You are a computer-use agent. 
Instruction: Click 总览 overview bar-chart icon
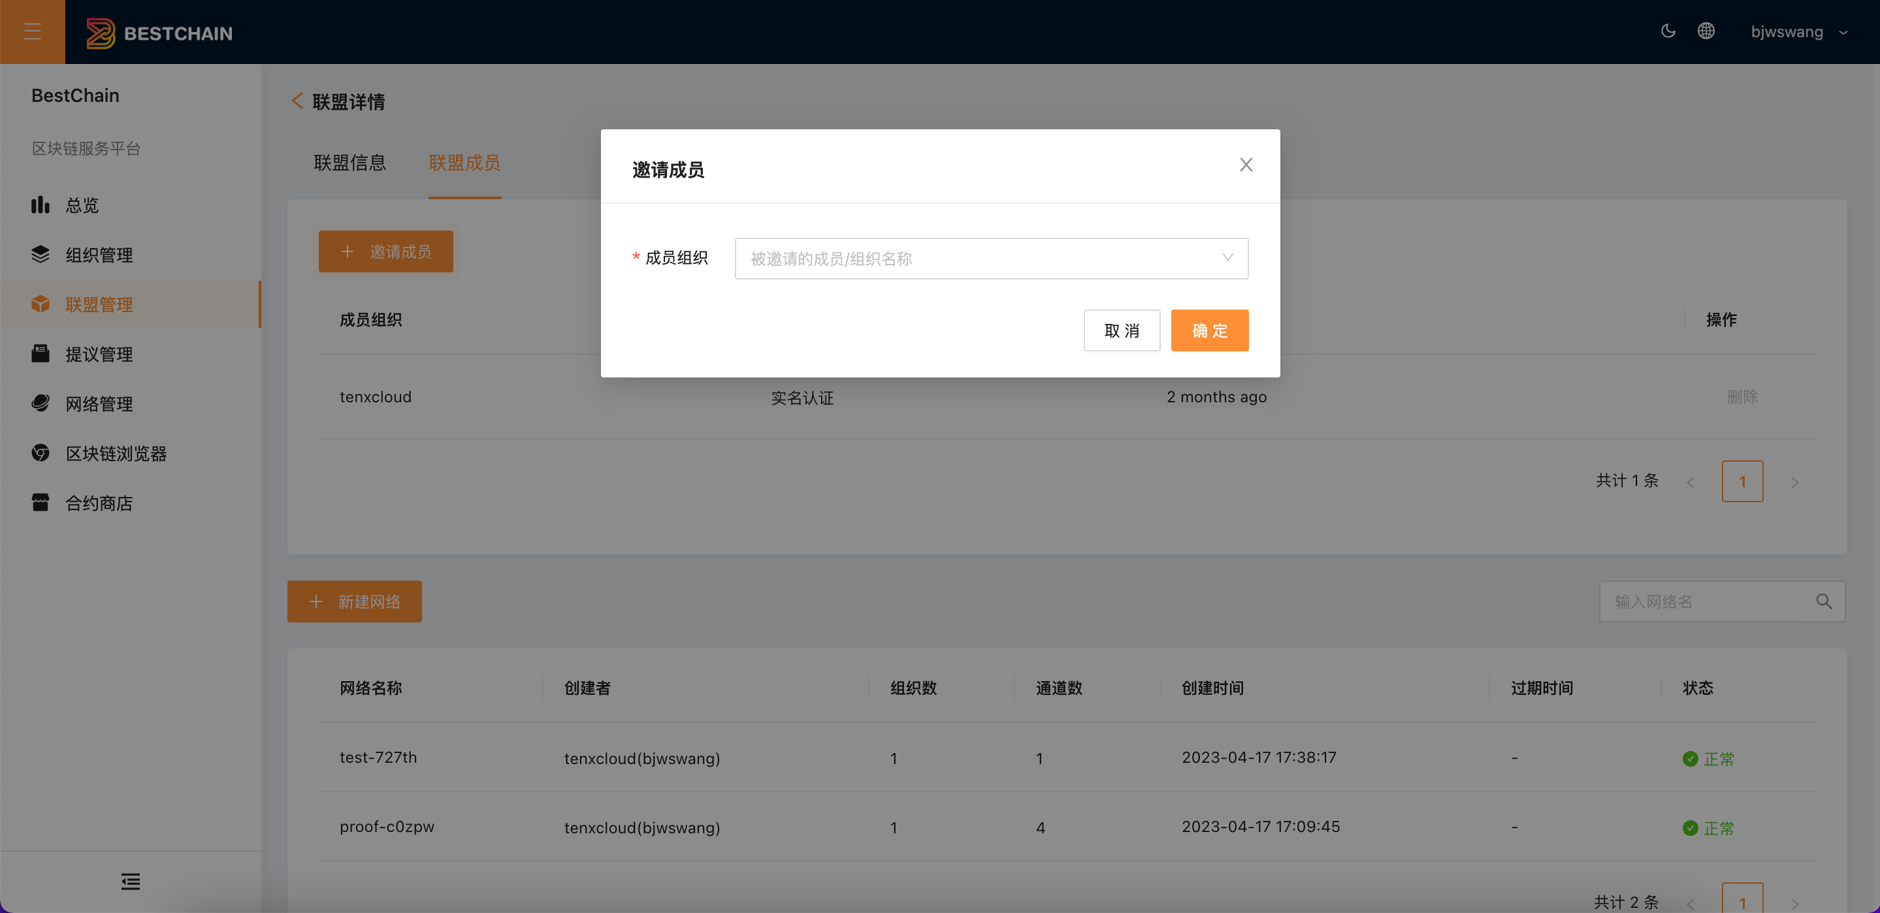(x=40, y=205)
